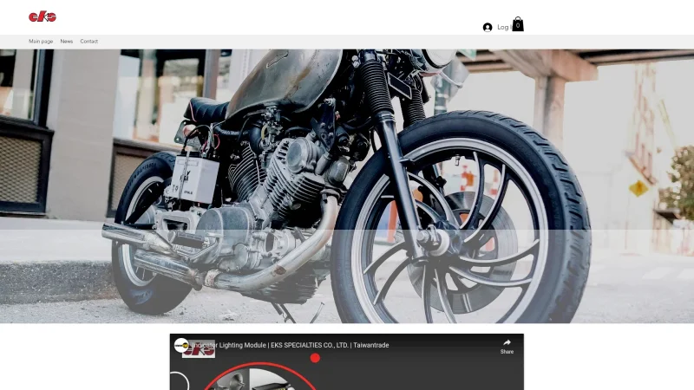Click the Log In link

pyautogui.click(x=504, y=27)
